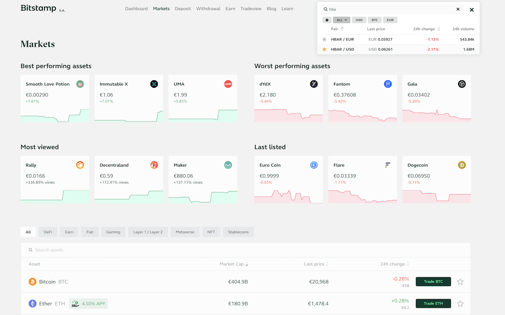Open the Earn menu item

click(230, 9)
